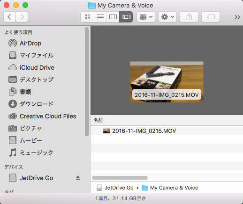Eject the JetDrive Go device
243x204 pixels.
tap(78, 178)
